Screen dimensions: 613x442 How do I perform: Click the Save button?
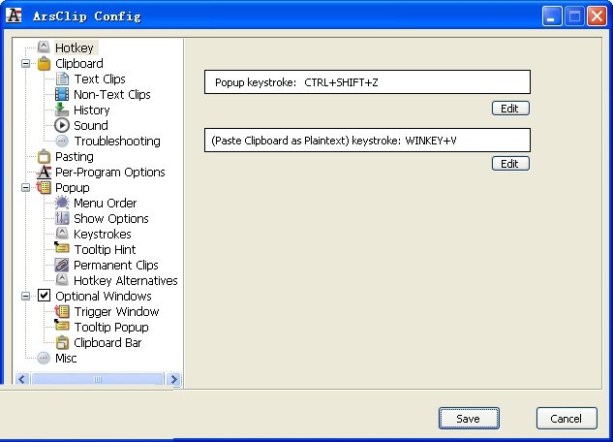tap(469, 418)
